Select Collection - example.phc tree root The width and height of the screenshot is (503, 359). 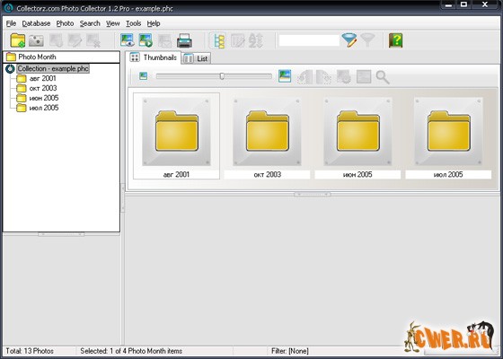tap(53, 68)
